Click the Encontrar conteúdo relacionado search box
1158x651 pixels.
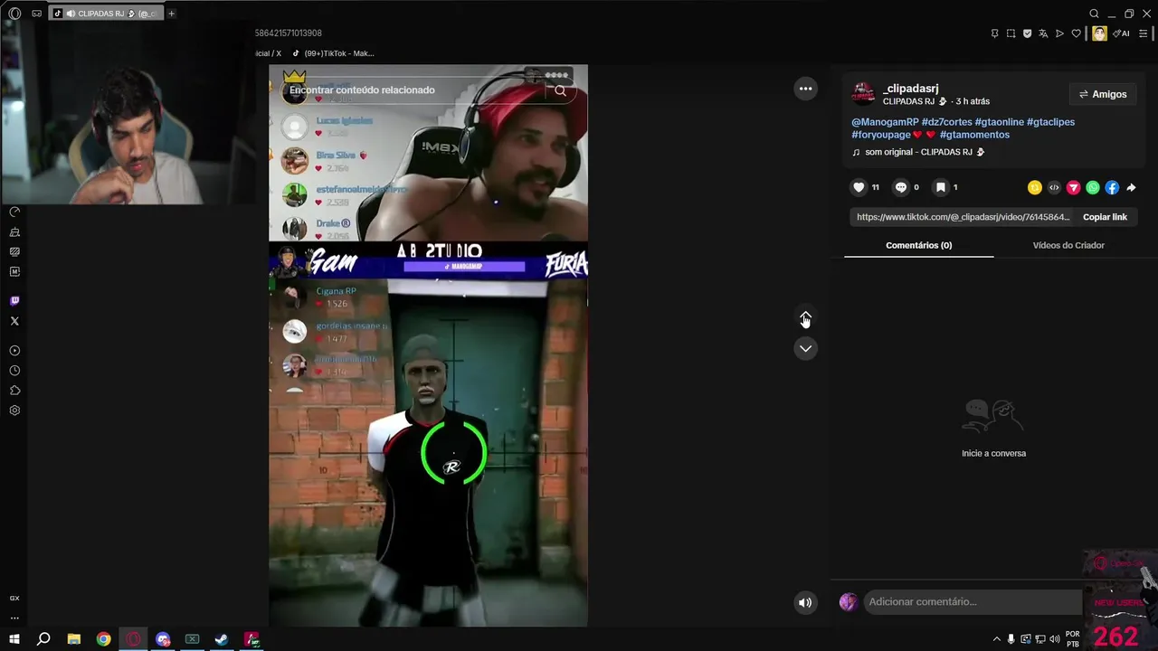(412, 90)
